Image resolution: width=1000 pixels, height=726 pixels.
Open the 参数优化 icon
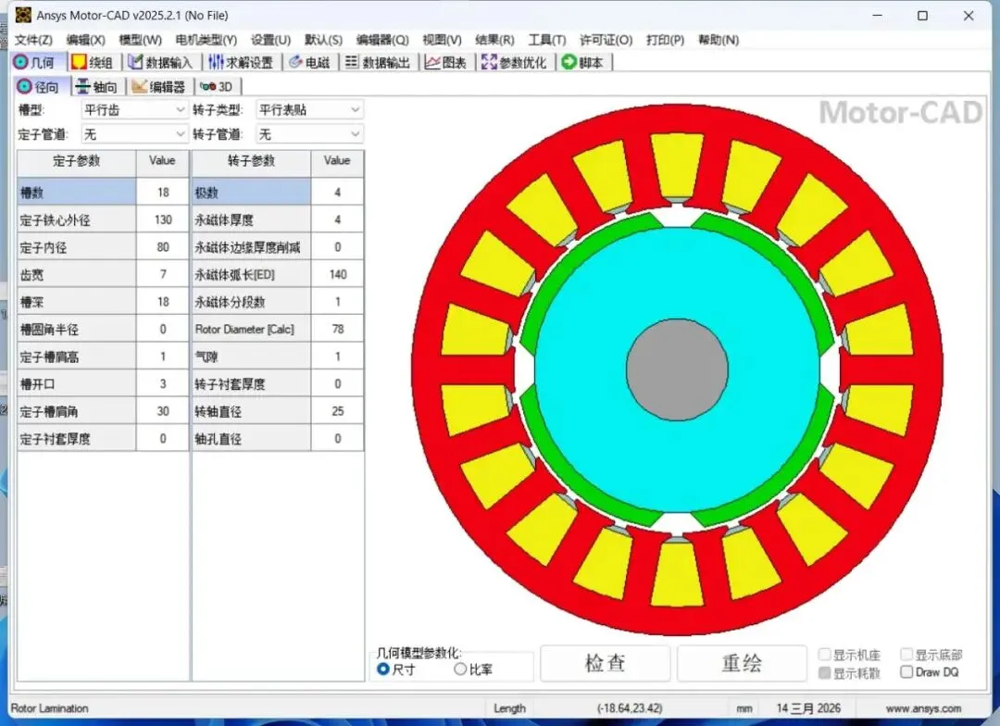(x=489, y=62)
